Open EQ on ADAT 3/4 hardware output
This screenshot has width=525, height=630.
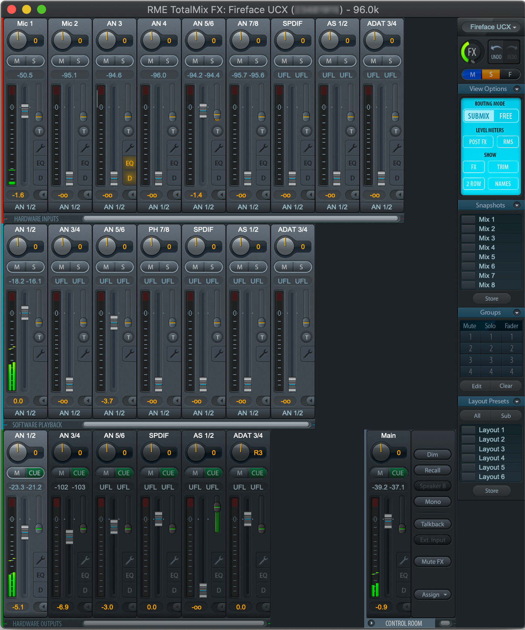coord(263,575)
